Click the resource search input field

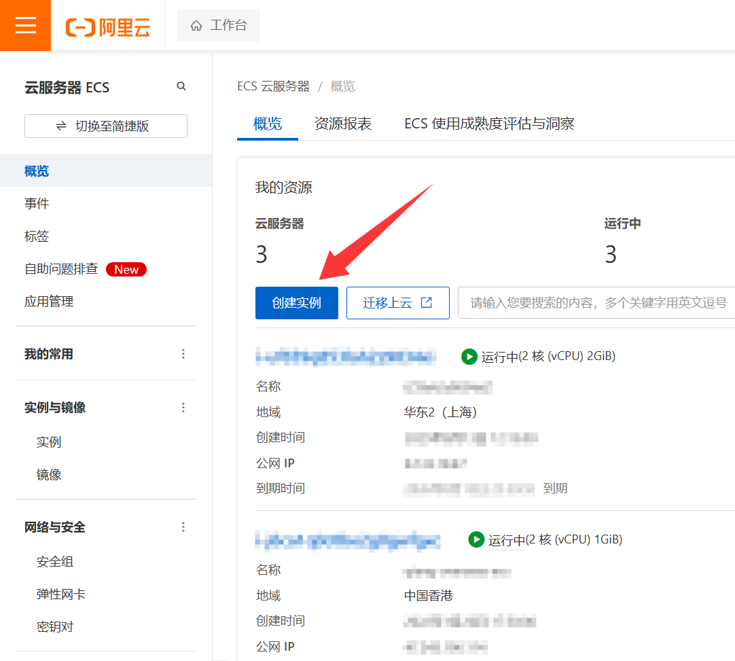[596, 303]
